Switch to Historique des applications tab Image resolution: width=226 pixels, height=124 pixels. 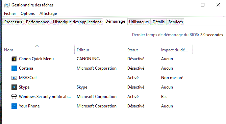tap(77, 22)
